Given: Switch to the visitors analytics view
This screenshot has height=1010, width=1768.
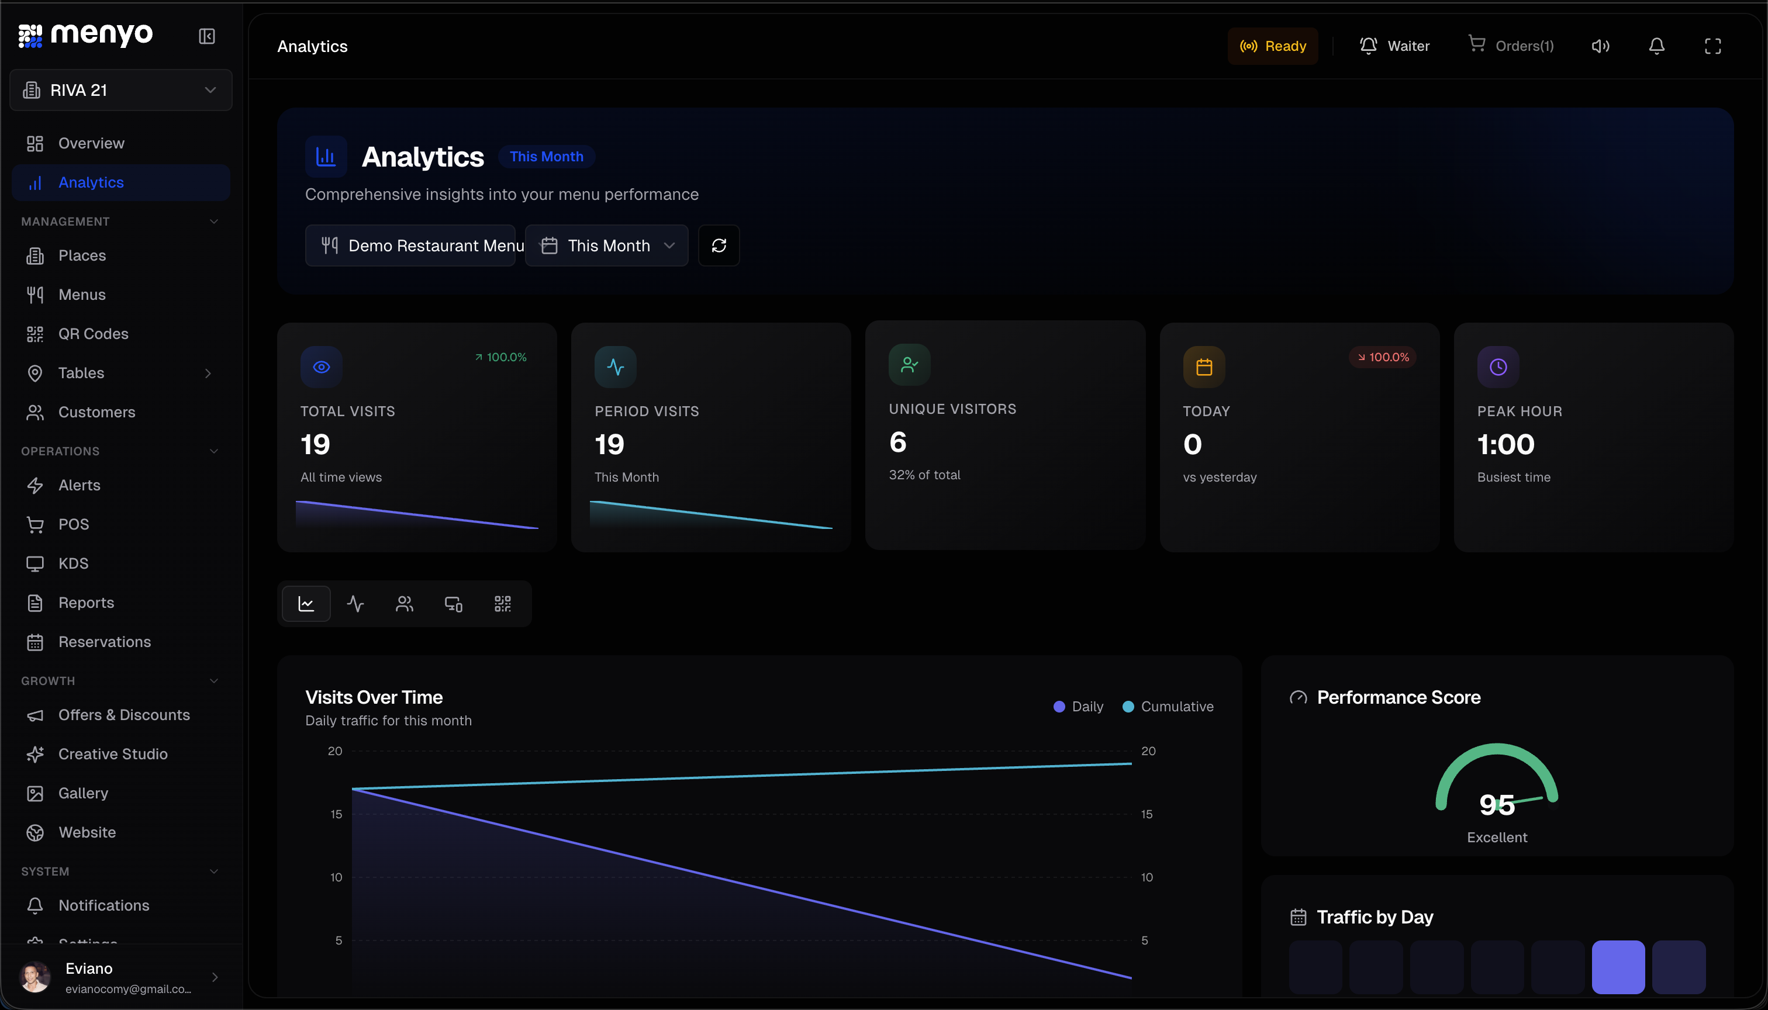Looking at the screenshot, I should 404,603.
